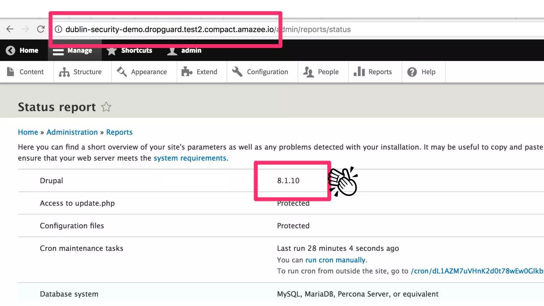Click the Help question mark icon
The height and width of the screenshot is (306, 544).
click(x=412, y=72)
